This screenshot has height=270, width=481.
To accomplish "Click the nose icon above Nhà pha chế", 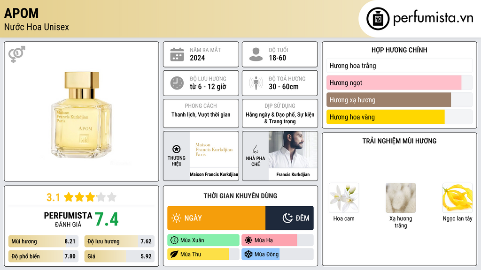I will (255, 149).
